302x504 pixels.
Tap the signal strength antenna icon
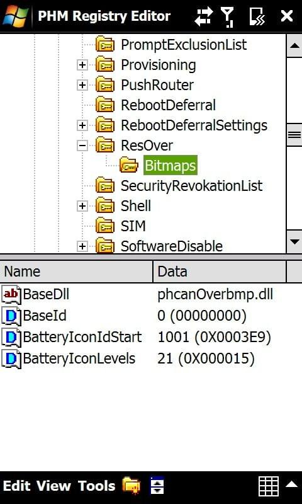pyautogui.click(x=228, y=16)
